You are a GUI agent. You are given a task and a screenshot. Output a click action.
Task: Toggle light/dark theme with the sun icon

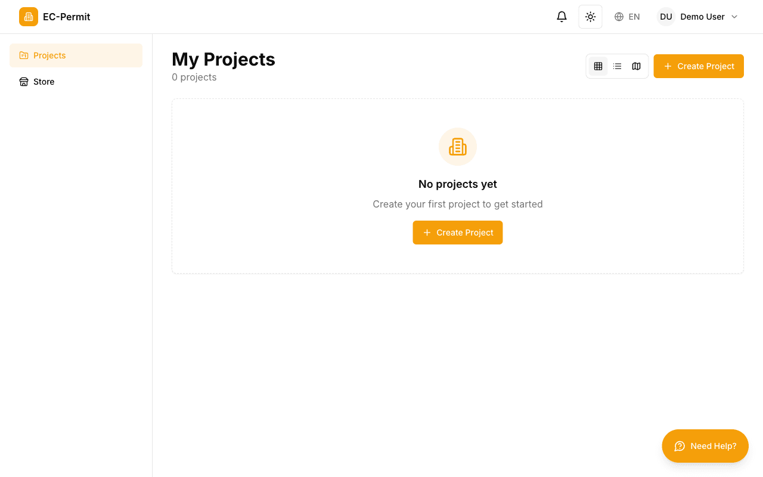tap(590, 17)
